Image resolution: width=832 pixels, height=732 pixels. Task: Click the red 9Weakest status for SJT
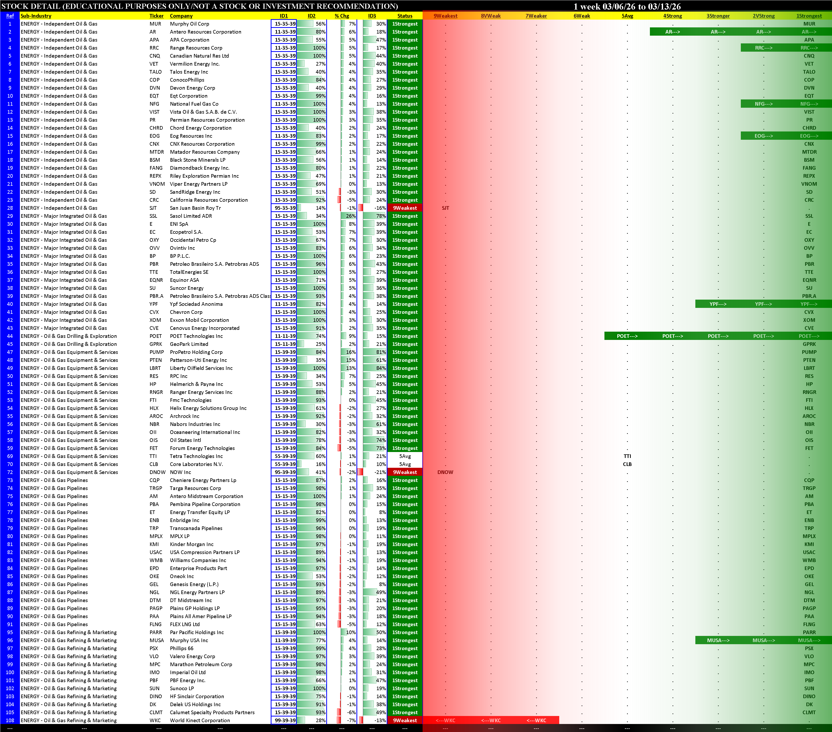click(405, 208)
